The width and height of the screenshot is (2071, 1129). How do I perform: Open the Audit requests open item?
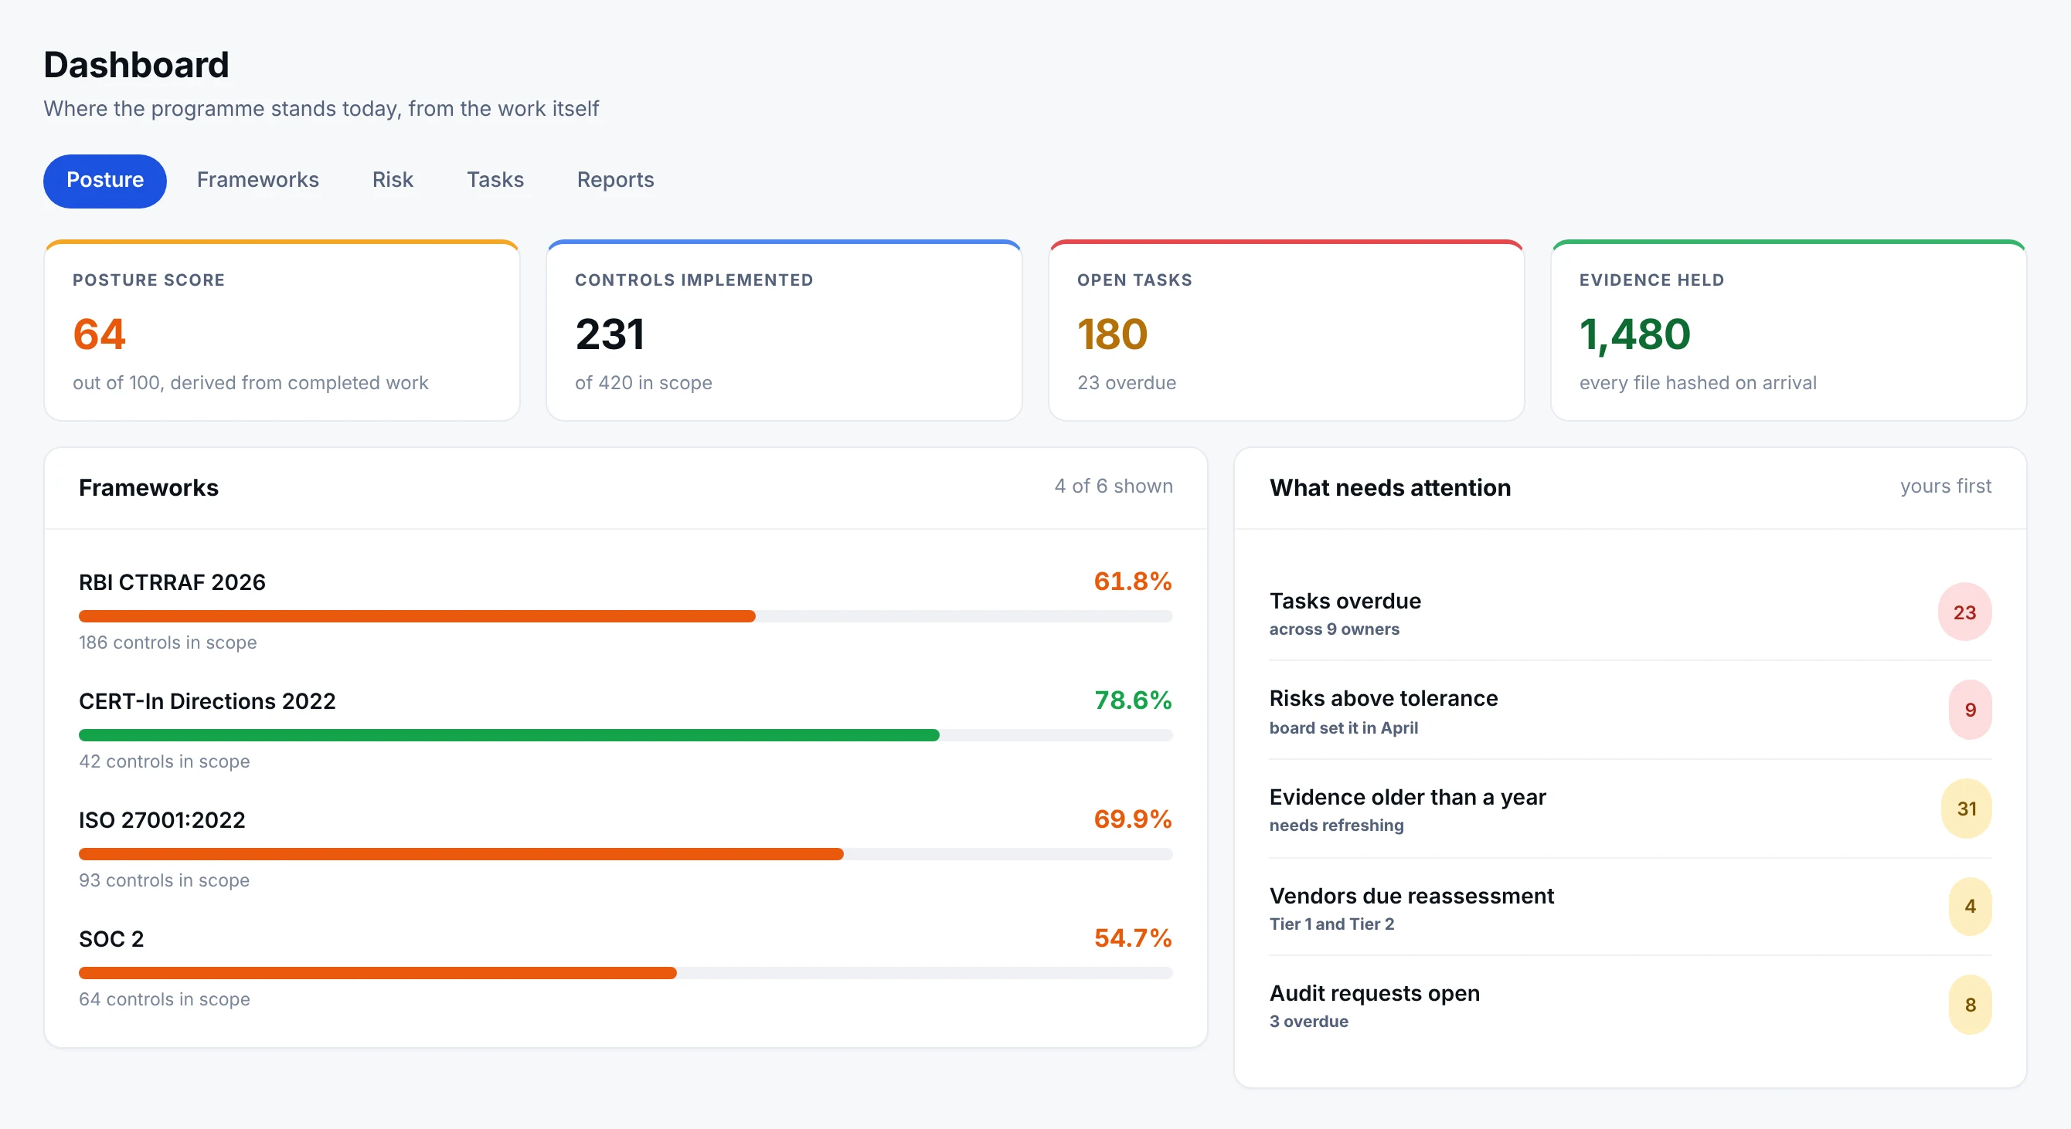[1631, 1005]
